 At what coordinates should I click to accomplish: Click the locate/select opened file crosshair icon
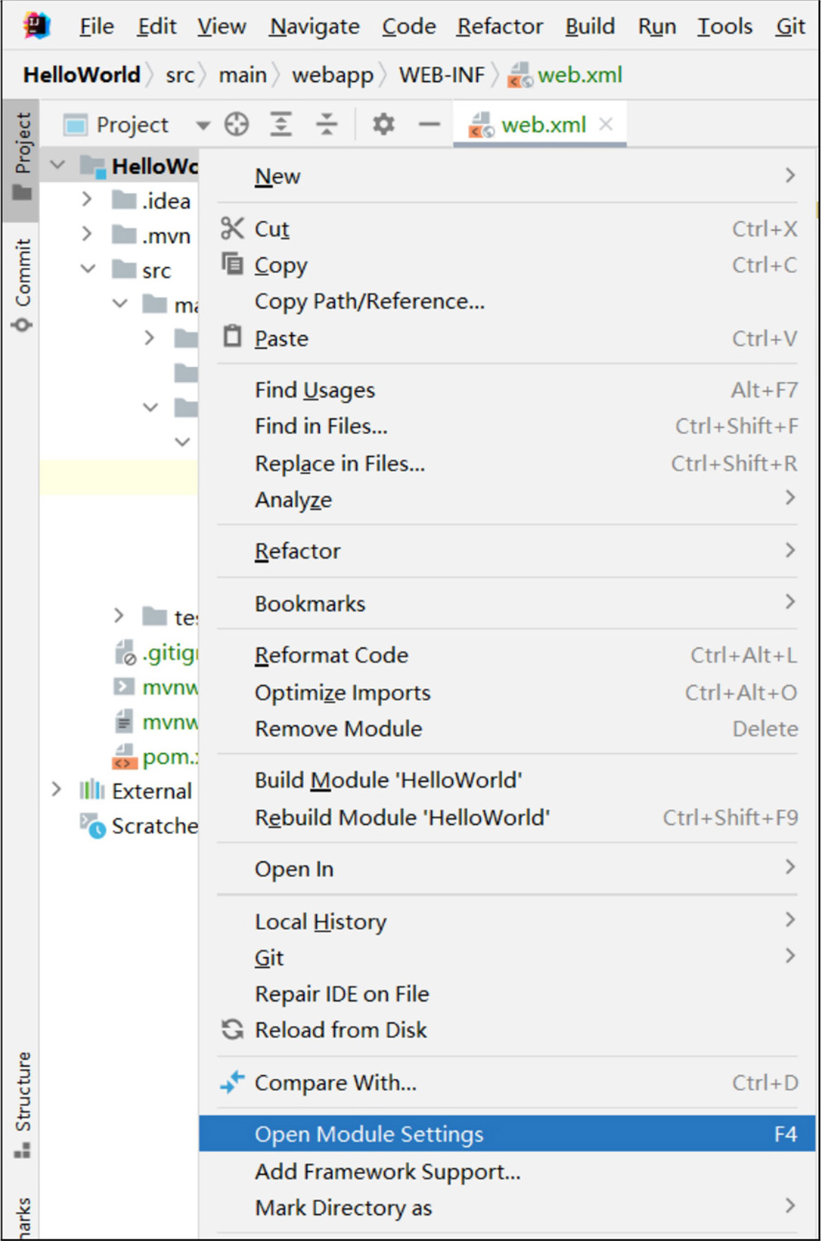click(236, 124)
